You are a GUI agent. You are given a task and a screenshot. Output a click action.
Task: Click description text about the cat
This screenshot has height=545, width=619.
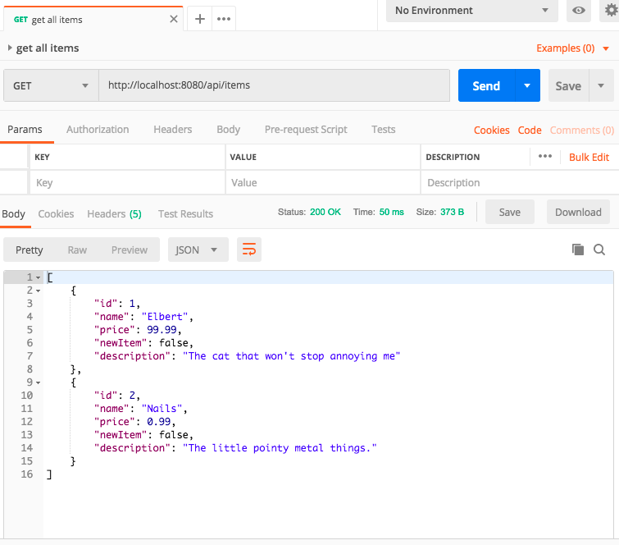291,356
